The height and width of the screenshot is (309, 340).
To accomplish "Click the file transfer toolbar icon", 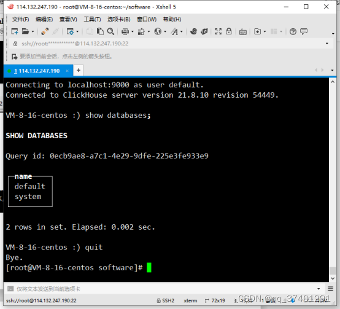I will pyautogui.click(x=141, y=31).
